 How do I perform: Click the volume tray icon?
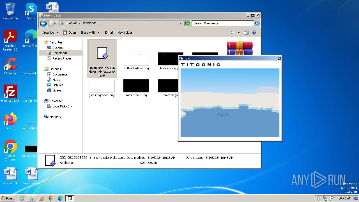[319, 198]
